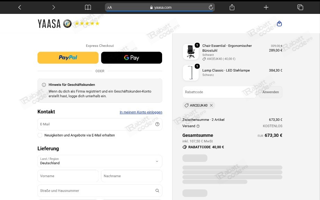Open the shopping bag cart icon
The height and width of the screenshot is (200, 320).
279,24
